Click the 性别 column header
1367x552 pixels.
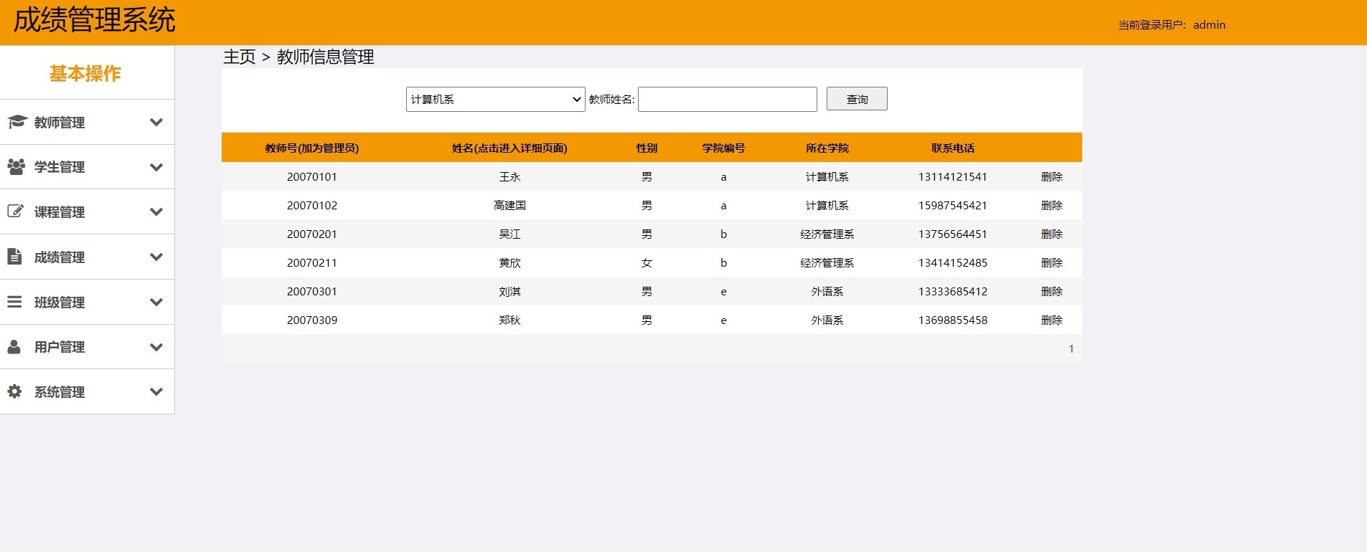click(647, 148)
